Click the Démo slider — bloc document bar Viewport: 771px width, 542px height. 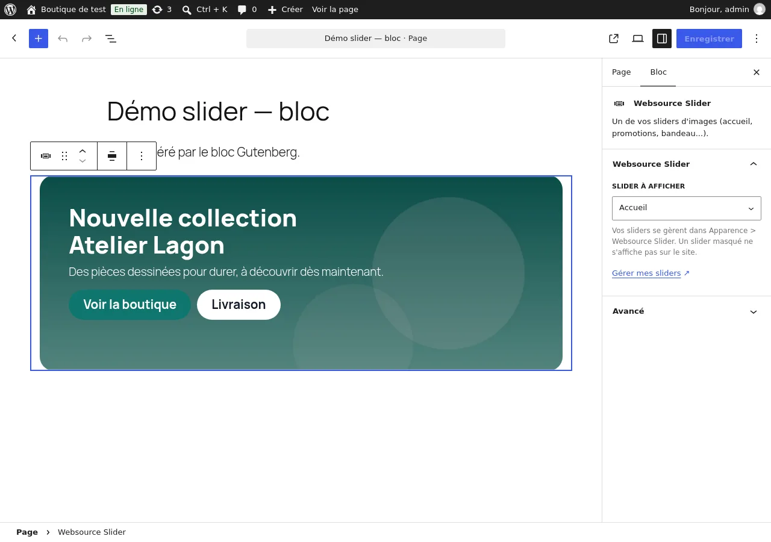click(x=376, y=39)
